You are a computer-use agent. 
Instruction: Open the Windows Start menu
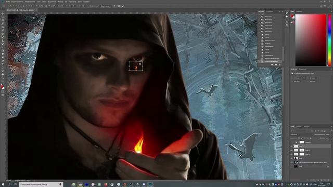tap(3, 184)
